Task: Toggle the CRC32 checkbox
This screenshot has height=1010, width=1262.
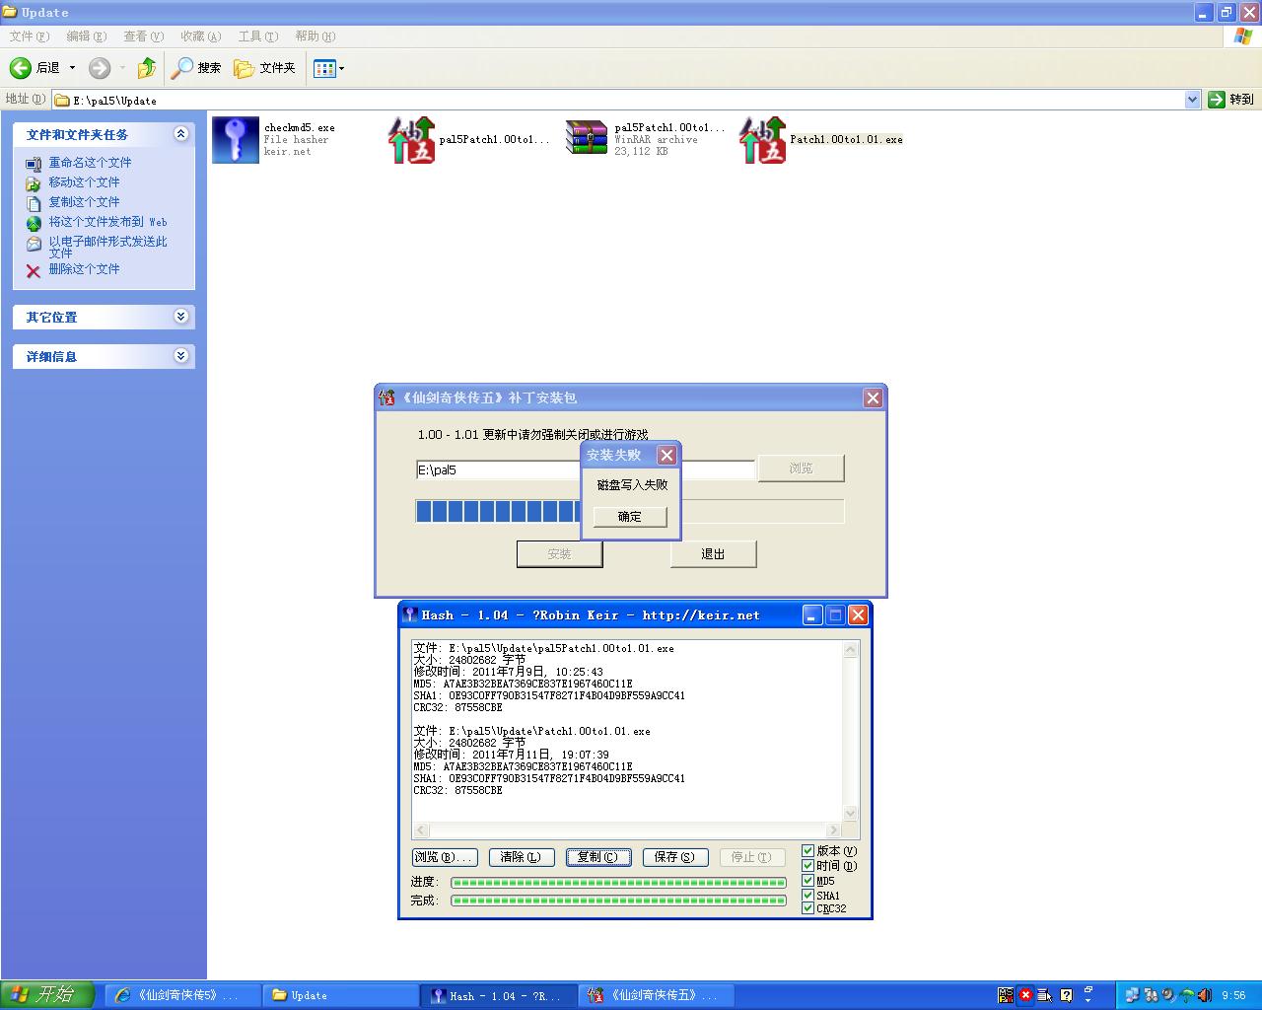Action: tap(808, 908)
